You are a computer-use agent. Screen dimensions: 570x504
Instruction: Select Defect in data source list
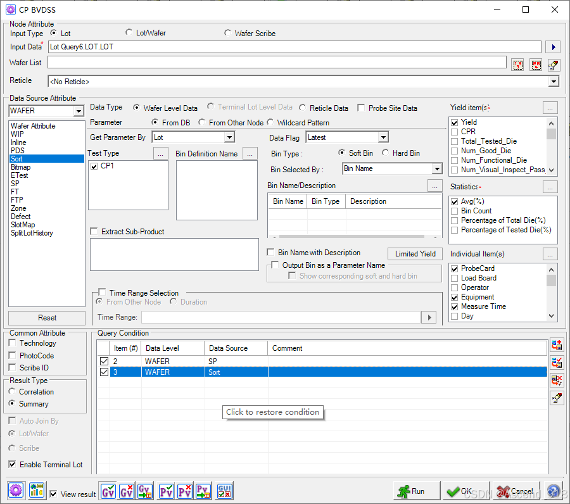pyautogui.click(x=21, y=217)
